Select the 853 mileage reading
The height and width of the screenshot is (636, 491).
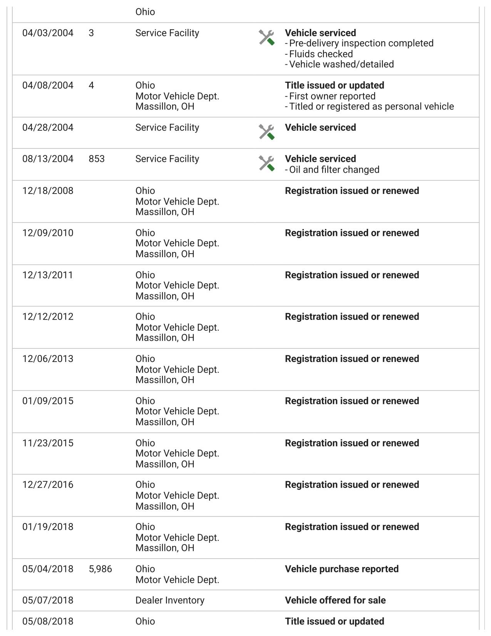[x=97, y=159]
